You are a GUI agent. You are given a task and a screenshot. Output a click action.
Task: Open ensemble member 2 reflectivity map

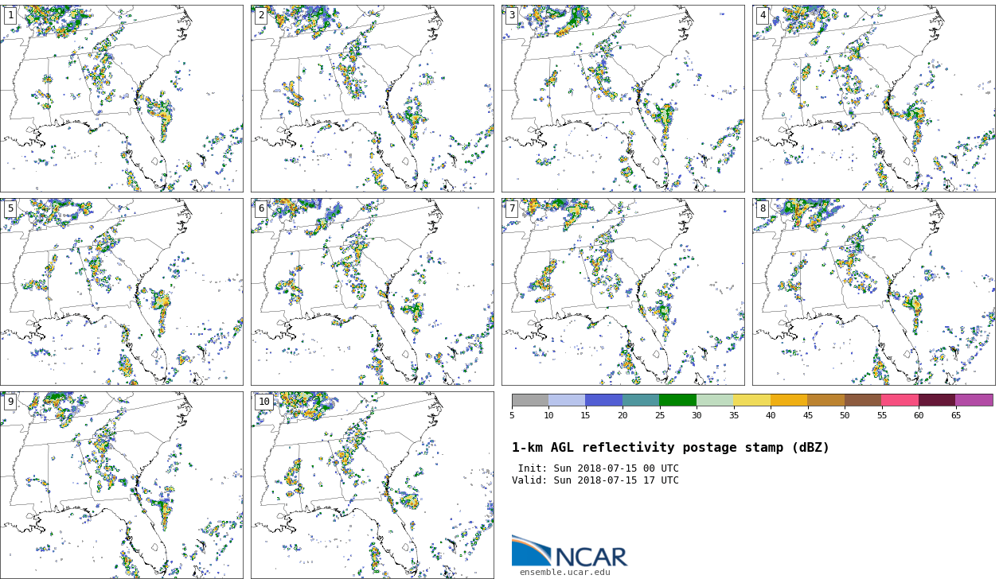(372, 98)
